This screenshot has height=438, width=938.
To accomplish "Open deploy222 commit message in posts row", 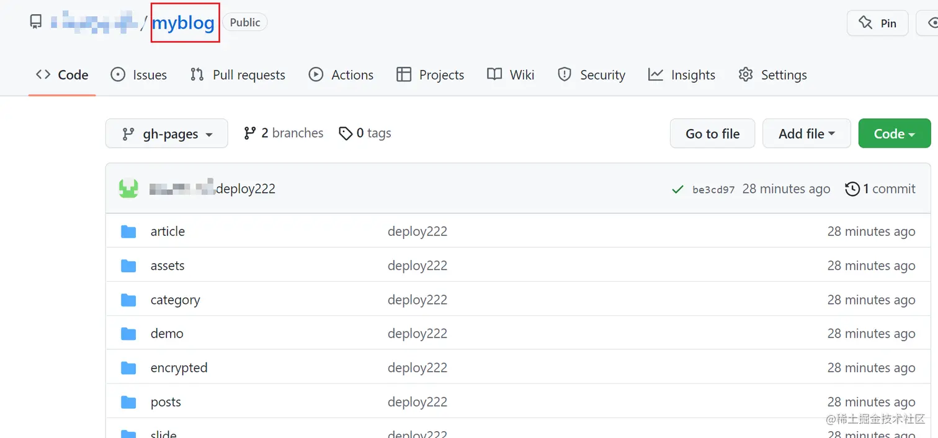I will [x=418, y=402].
